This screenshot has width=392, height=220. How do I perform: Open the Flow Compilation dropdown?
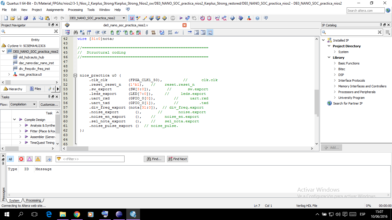click(x=23, y=104)
